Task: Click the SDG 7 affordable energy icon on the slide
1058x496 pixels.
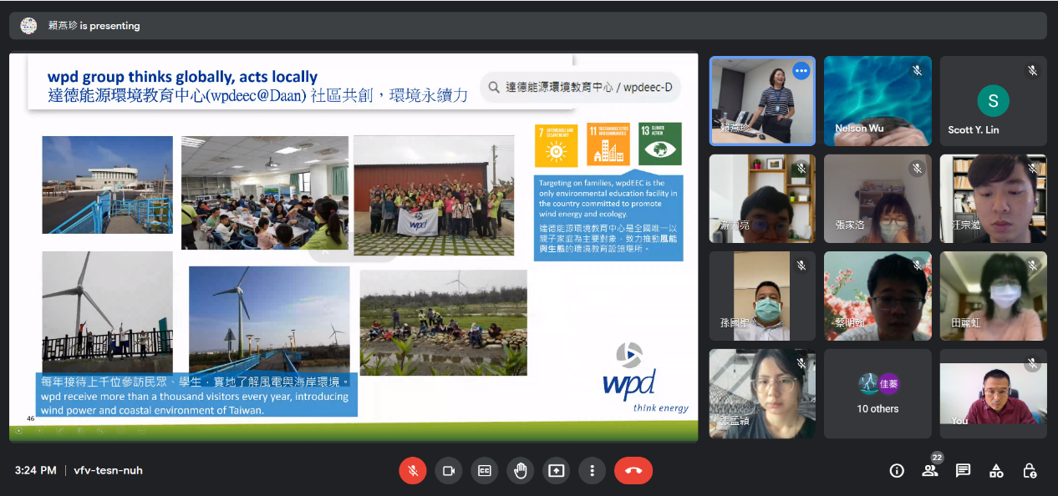Action: [556, 144]
